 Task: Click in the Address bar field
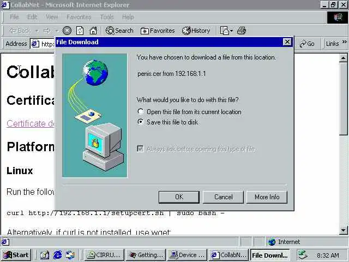point(43,44)
